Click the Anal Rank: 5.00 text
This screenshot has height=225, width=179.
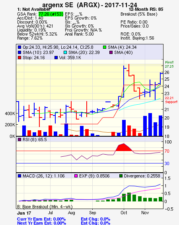(79, 34)
